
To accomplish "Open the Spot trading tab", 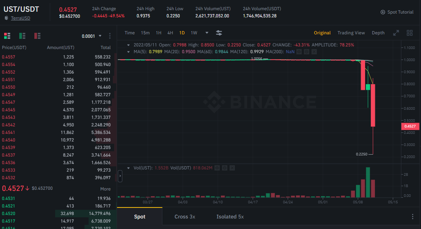I will click(x=140, y=217).
